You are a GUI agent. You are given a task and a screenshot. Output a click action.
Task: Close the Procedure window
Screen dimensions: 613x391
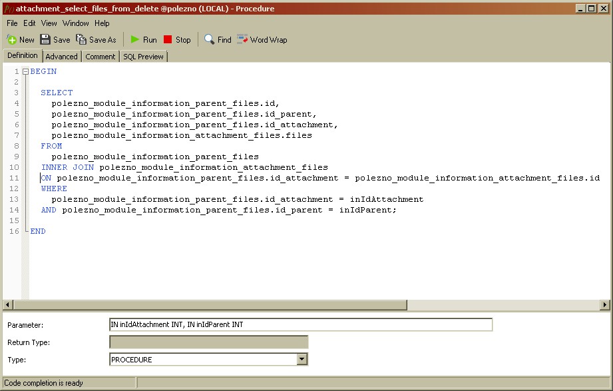click(604, 8)
